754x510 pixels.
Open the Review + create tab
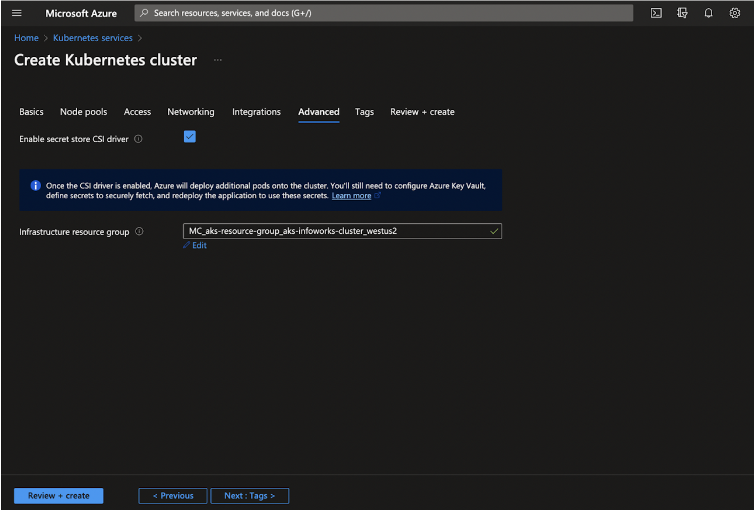point(422,112)
